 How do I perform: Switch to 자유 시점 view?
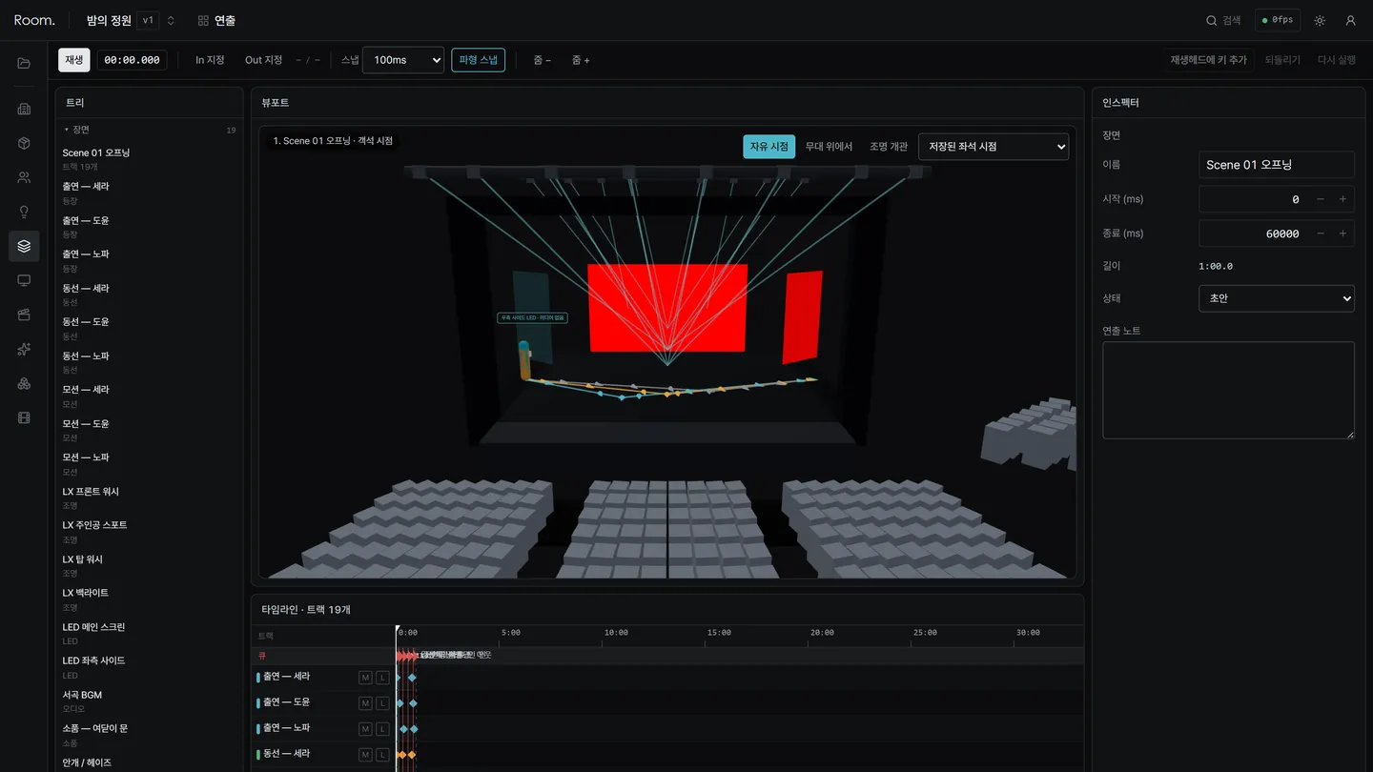(x=768, y=147)
